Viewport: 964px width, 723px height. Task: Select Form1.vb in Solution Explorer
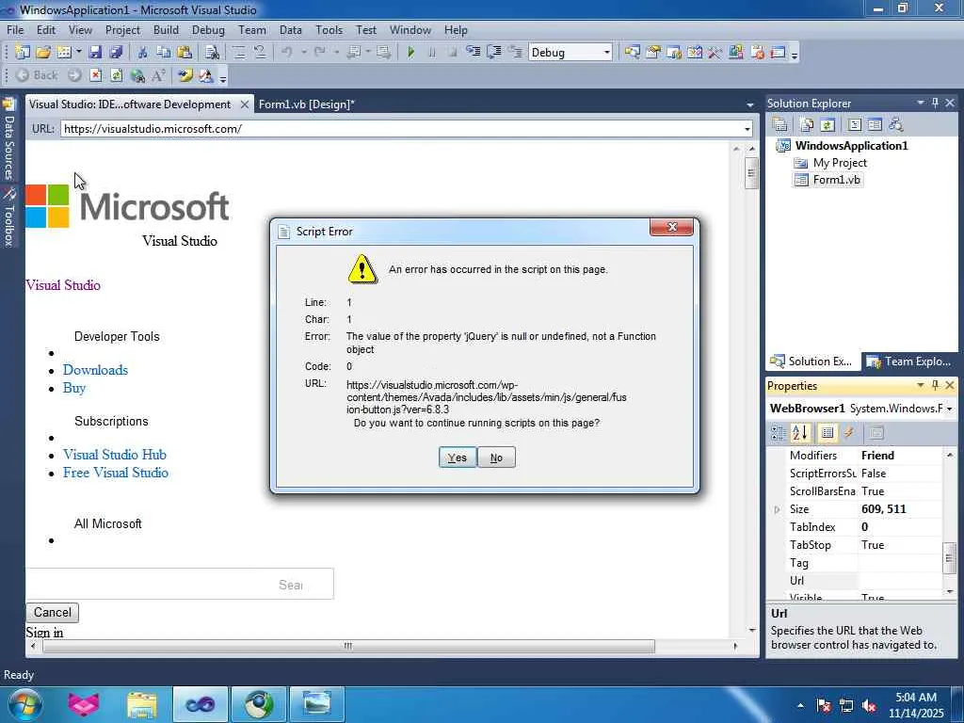(x=828, y=180)
